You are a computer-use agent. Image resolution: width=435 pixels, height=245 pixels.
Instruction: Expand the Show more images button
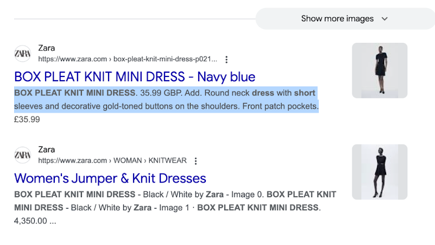click(345, 18)
